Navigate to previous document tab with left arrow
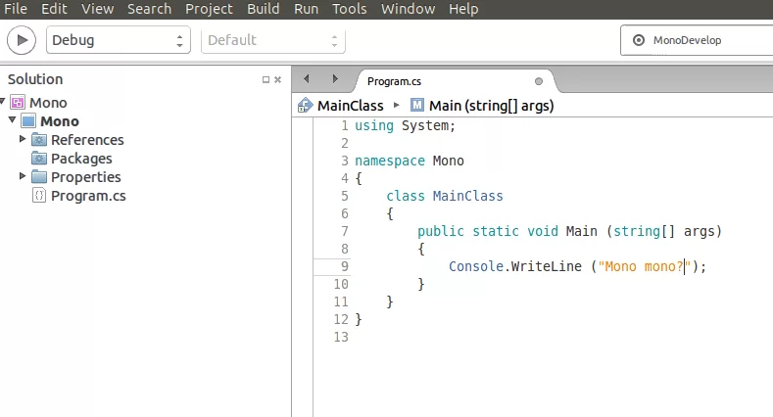Screen dimensions: 773x417 (x=307, y=79)
